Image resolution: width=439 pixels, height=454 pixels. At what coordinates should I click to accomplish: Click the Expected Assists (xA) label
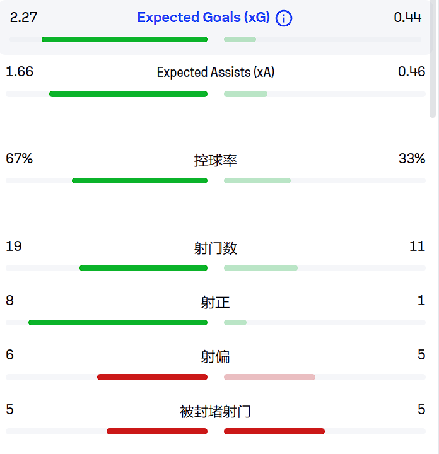(216, 72)
